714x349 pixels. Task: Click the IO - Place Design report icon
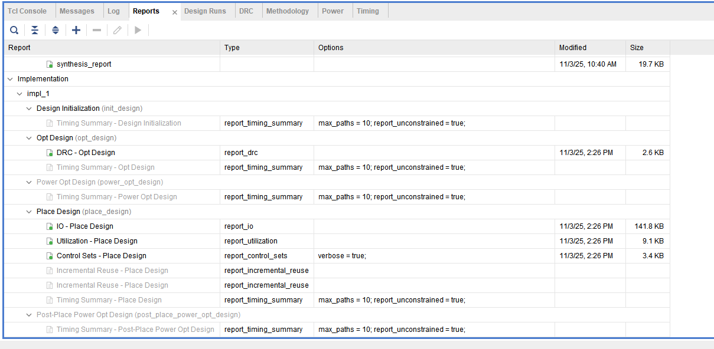click(x=50, y=226)
